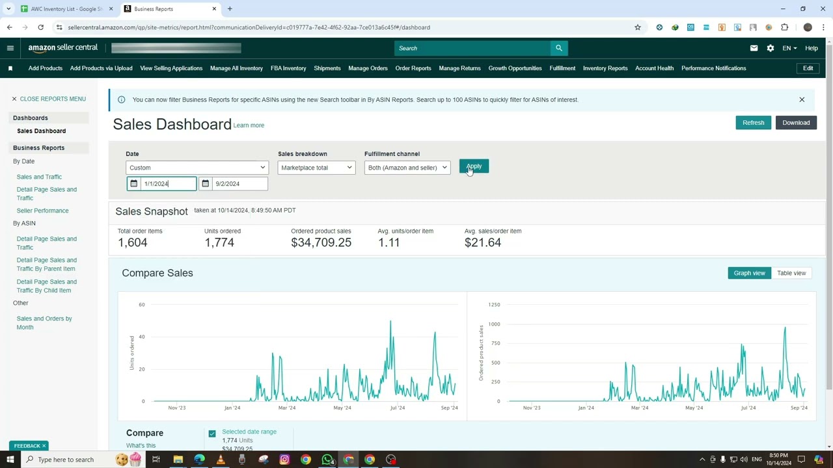Dismiss the info banner with X
Image resolution: width=833 pixels, height=468 pixels.
click(802, 100)
